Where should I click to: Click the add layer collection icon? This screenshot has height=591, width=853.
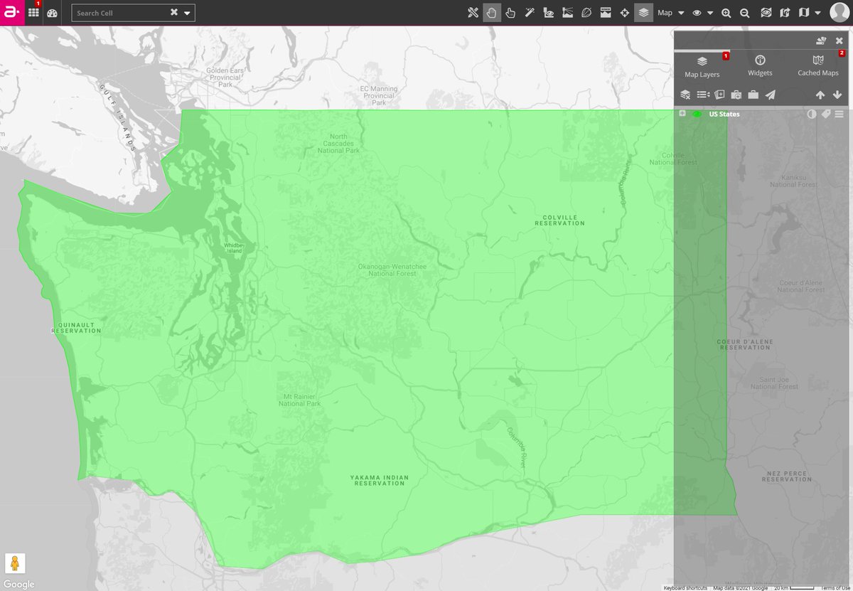pyautogui.click(x=719, y=95)
